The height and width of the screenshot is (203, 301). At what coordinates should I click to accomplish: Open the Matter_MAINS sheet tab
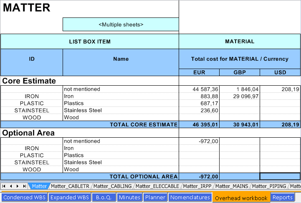click(x=232, y=186)
